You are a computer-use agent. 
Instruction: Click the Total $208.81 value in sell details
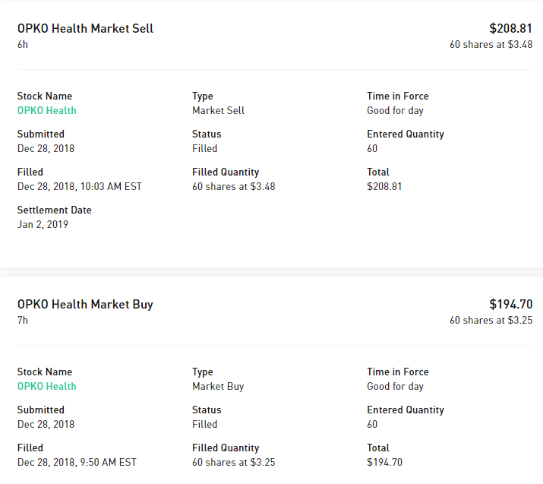(384, 187)
